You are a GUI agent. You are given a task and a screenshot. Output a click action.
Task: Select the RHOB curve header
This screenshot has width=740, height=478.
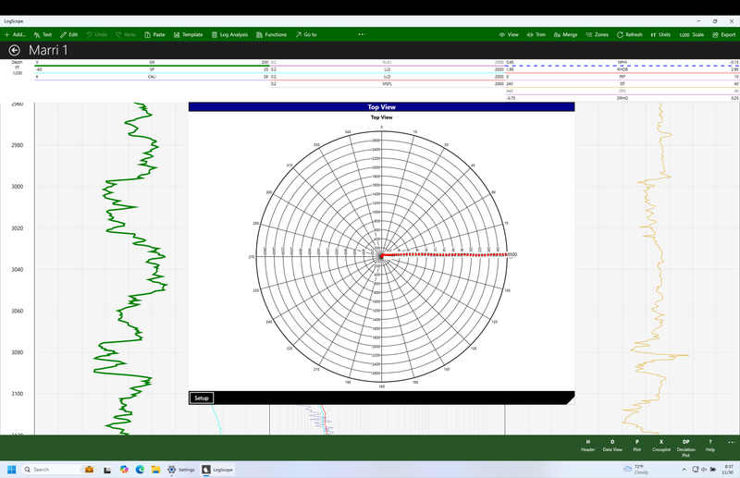[622, 69]
